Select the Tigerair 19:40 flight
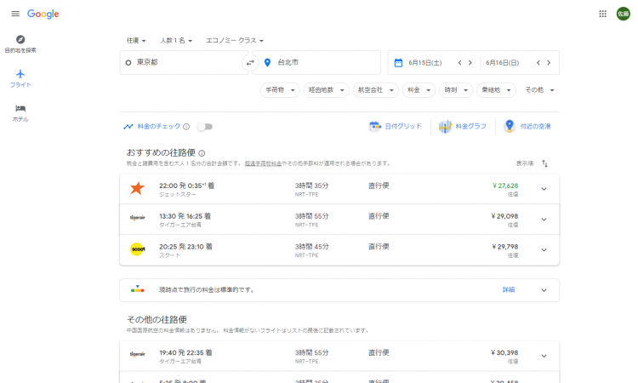638x383 pixels. coord(339,356)
